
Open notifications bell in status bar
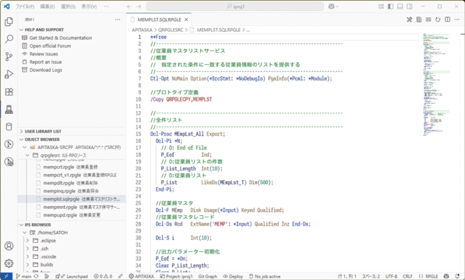click(x=457, y=276)
